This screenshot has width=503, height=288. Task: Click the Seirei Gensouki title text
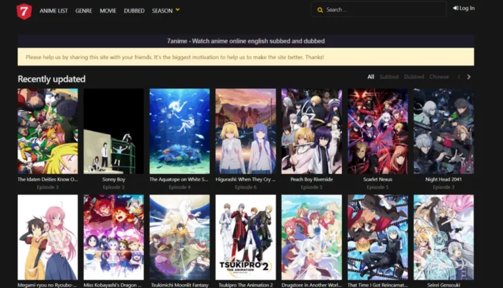443,285
